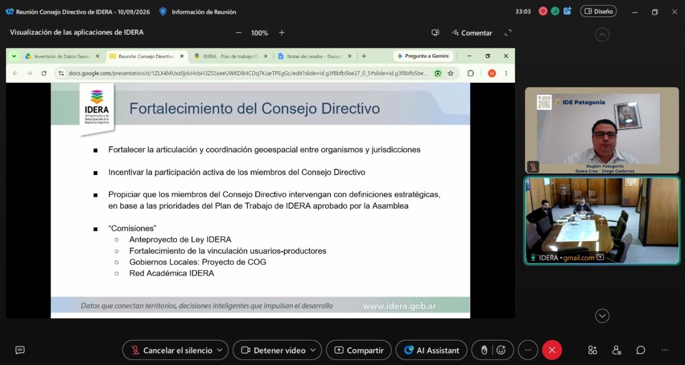Open Información de Reunión
The width and height of the screenshot is (685, 365).
(x=198, y=11)
